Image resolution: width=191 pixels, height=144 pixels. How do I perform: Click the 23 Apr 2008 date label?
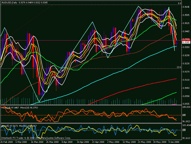pos(98,142)
